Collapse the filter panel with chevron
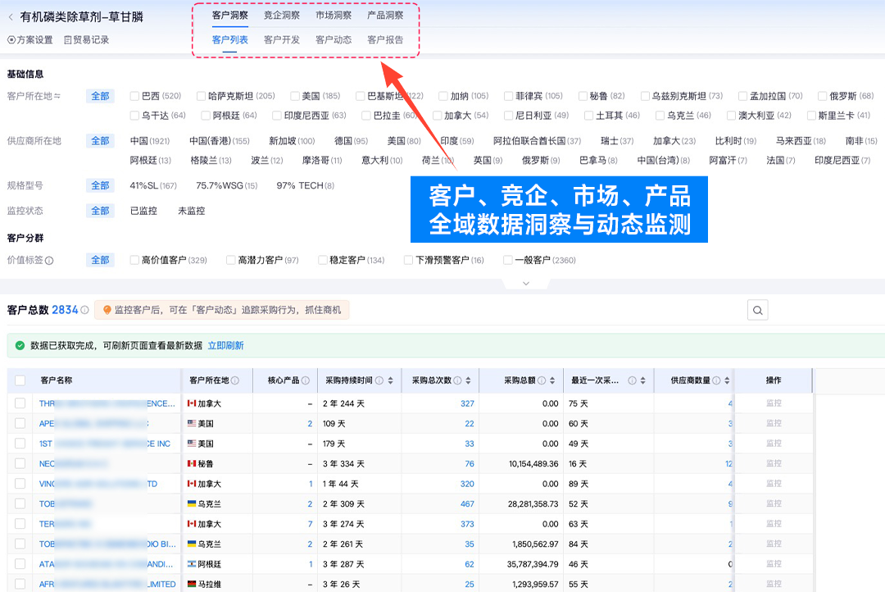This screenshot has height=592, width=885. coord(525,284)
